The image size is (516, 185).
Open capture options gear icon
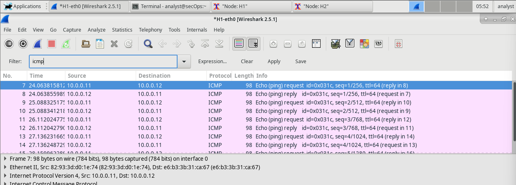[23, 44]
